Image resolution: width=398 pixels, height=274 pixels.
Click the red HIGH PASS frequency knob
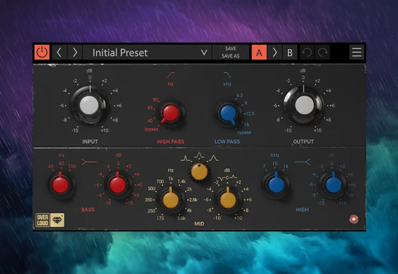pyautogui.click(x=170, y=113)
